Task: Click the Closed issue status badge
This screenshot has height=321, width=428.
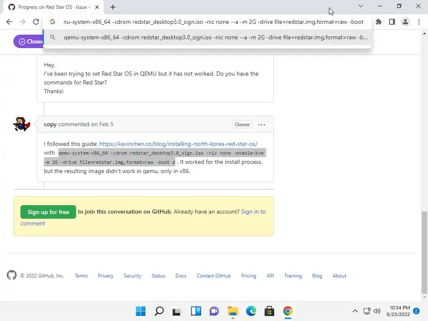Action: [x=28, y=41]
